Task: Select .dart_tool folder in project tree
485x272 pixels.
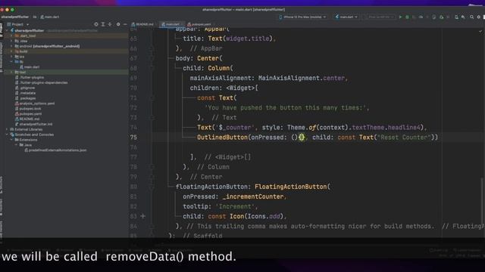Action: pos(25,36)
